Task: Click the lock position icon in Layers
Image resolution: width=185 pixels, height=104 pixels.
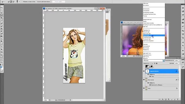Action: pos(155,63)
